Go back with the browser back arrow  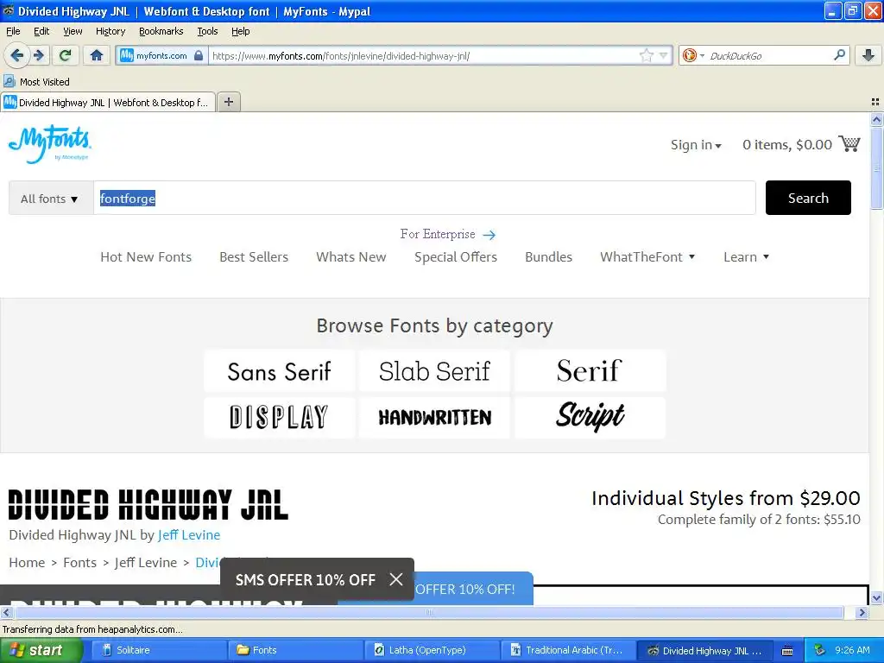click(17, 55)
